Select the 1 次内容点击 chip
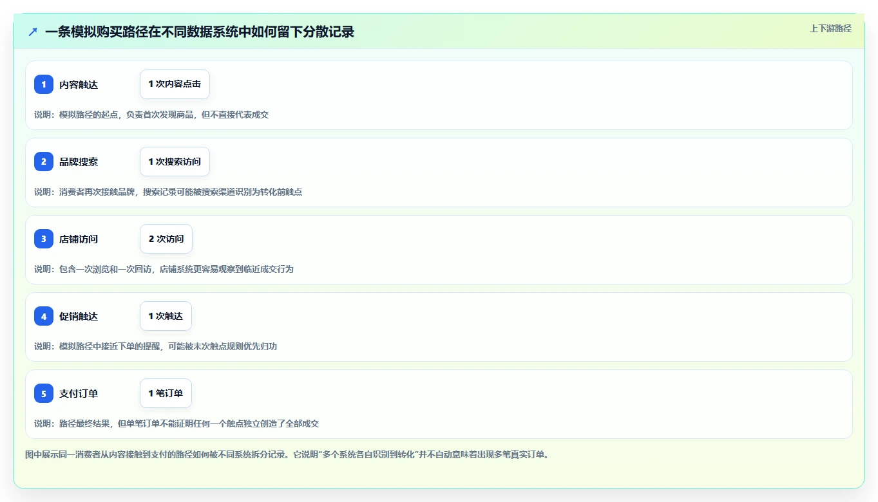 [x=175, y=84]
